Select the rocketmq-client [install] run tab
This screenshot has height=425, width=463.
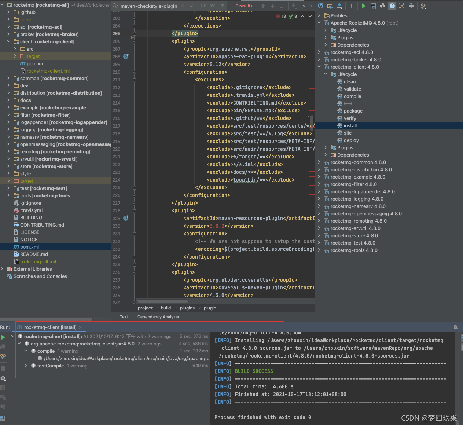pyautogui.click(x=49, y=327)
